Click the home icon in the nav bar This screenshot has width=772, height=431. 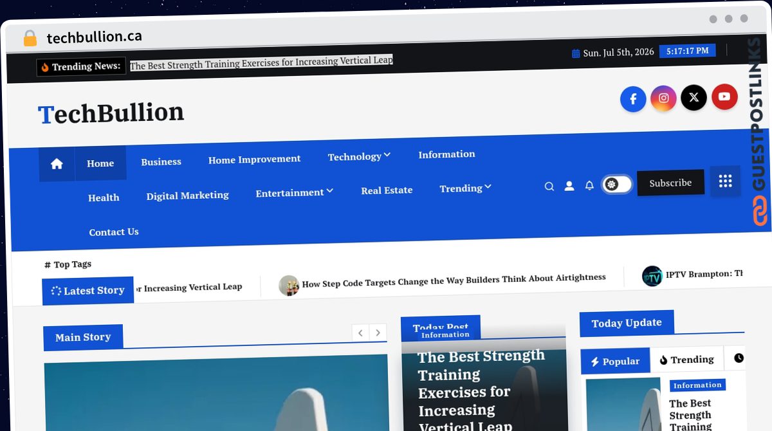(x=57, y=164)
